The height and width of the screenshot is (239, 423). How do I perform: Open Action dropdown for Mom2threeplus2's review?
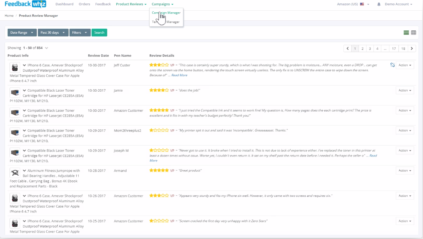point(405,130)
